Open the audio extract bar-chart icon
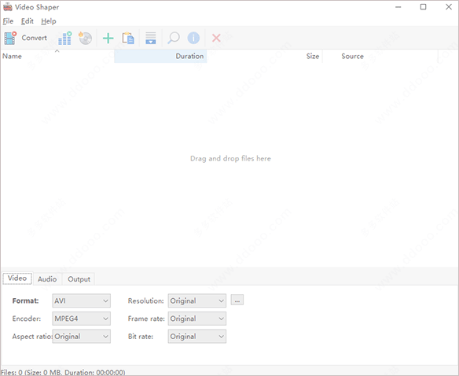 click(x=65, y=38)
